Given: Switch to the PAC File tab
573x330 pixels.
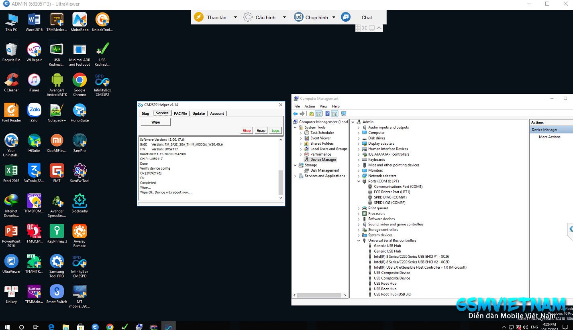Looking at the screenshot, I should click(x=180, y=113).
